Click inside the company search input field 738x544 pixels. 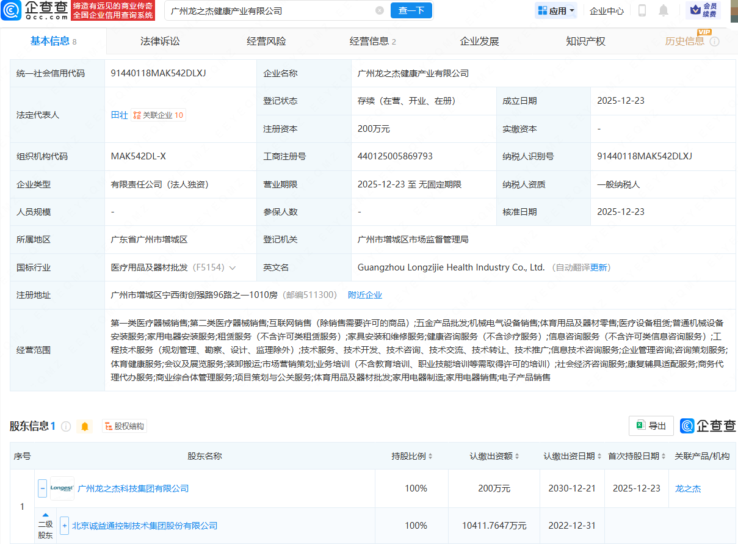tap(262, 10)
